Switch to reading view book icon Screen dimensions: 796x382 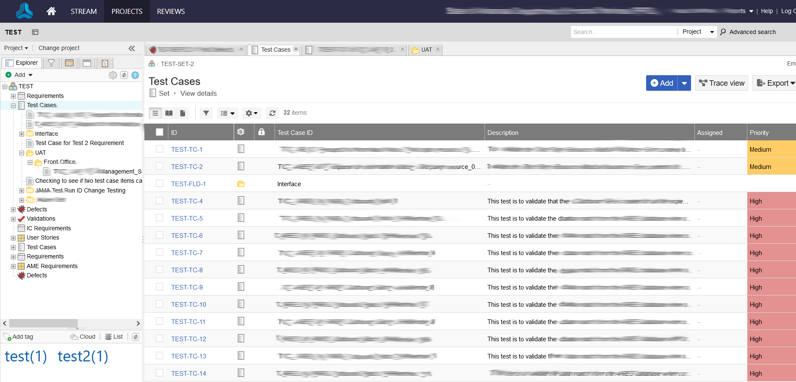click(x=169, y=113)
